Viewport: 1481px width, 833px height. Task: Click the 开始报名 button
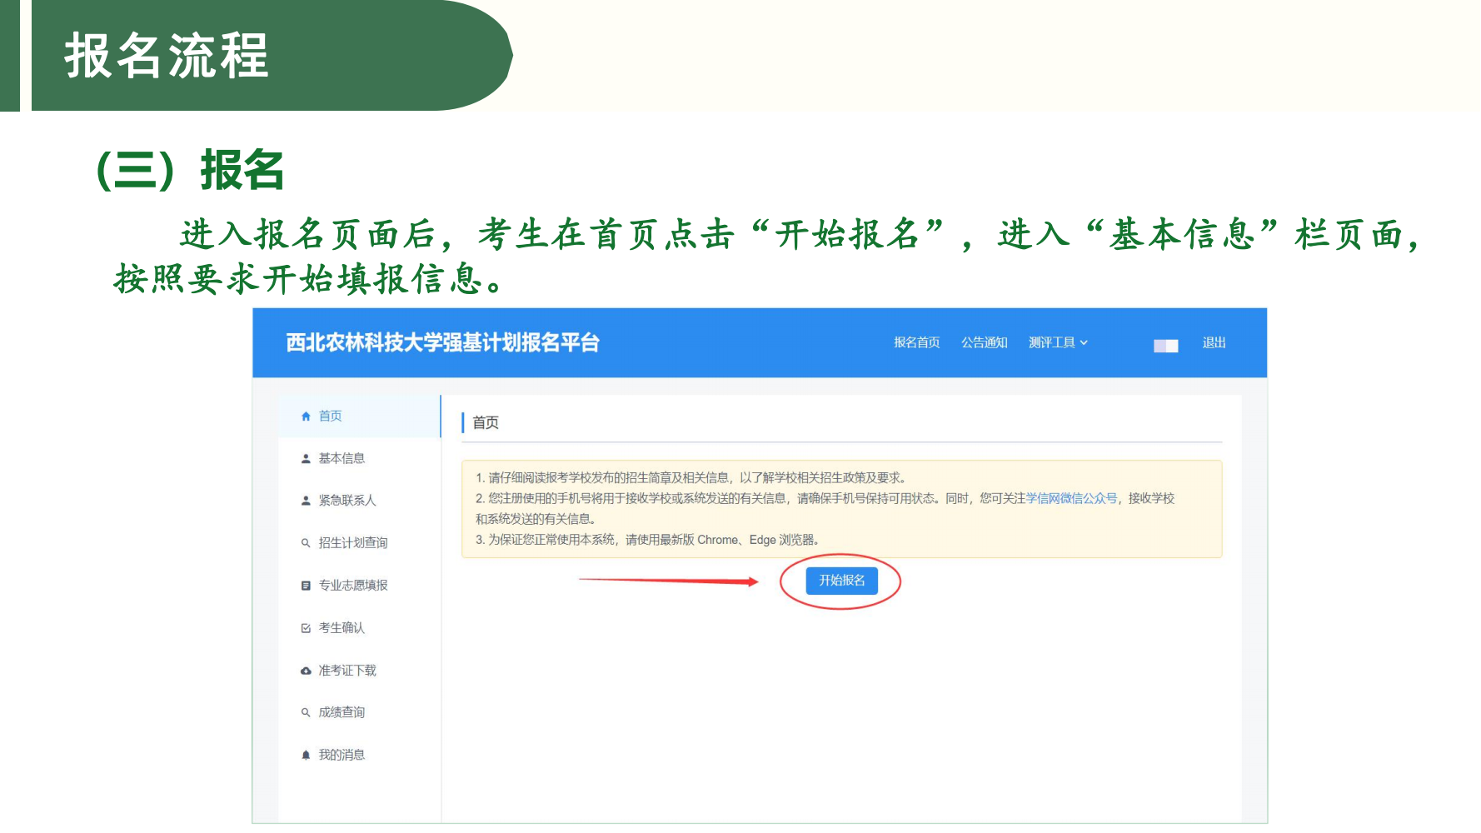841,581
